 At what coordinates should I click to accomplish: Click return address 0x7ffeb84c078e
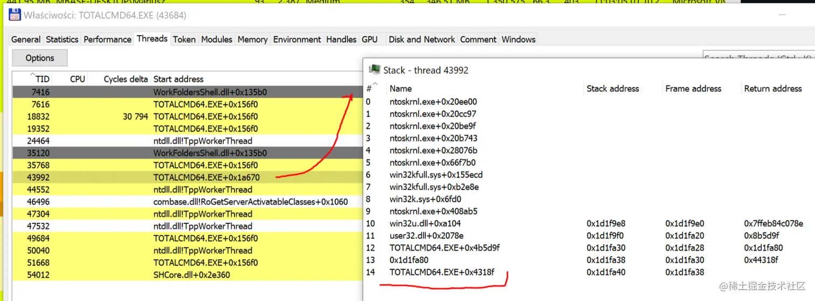point(773,223)
